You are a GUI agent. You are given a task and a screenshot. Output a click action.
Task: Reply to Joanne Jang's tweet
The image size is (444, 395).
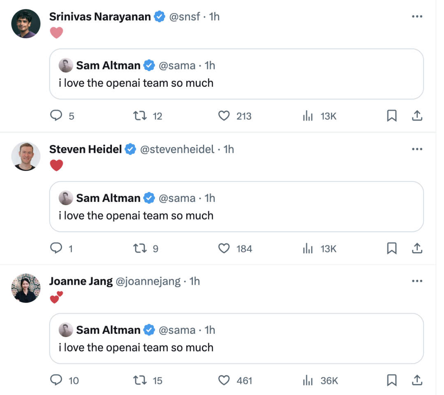[x=56, y=381]
